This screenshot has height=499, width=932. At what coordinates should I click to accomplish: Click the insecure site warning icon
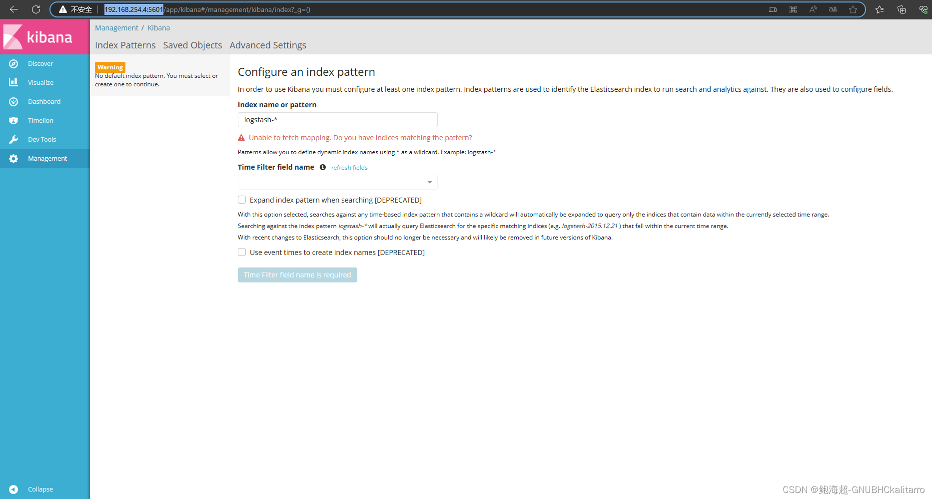[x=63, y=9]
